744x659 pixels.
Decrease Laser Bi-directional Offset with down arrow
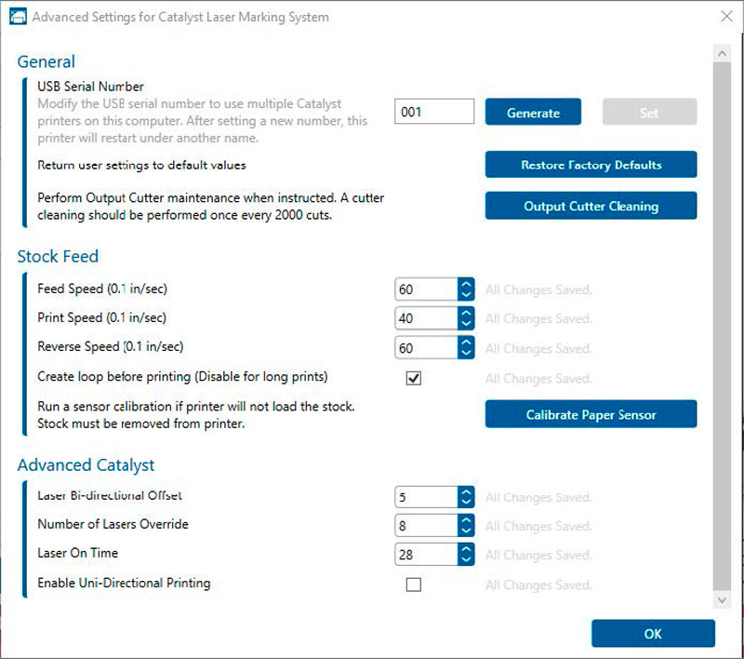466,503
